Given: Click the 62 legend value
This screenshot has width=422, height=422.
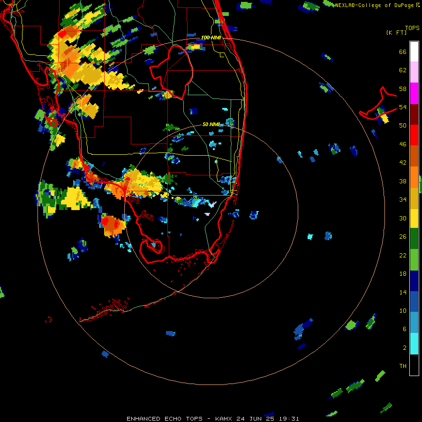Looking at the screenshot, I should point(403,70).
